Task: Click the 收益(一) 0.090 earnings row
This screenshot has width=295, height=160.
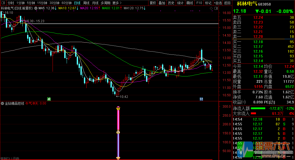Action: (x=248, y=102)
